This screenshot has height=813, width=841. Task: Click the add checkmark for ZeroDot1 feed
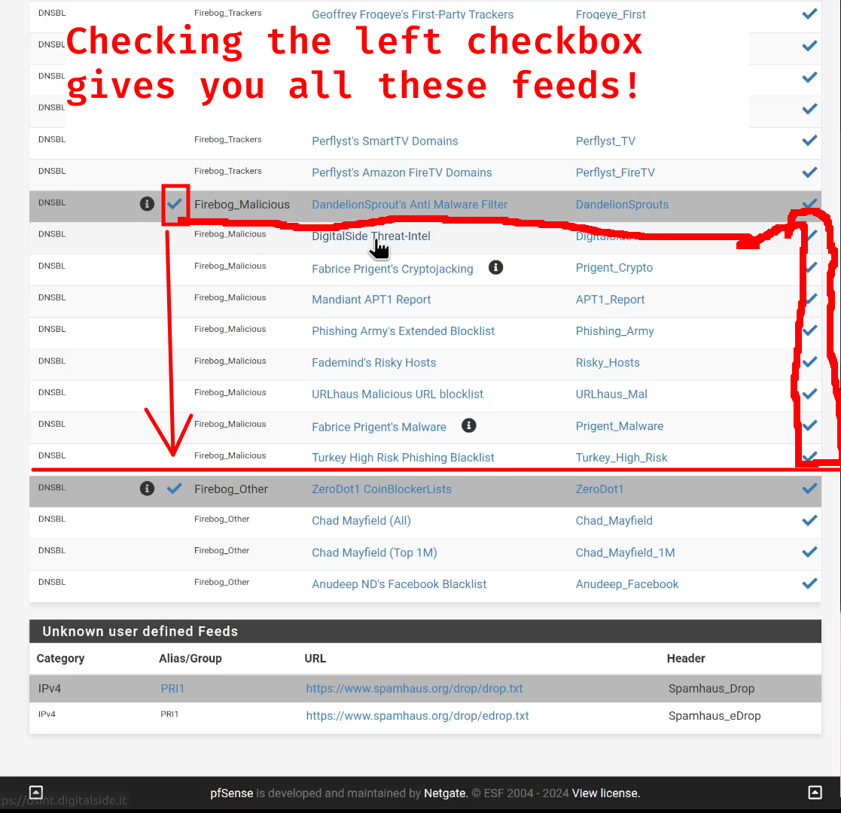coord(809,489)
